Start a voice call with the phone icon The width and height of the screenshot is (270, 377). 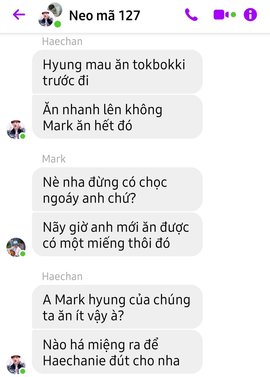[191, 14]
